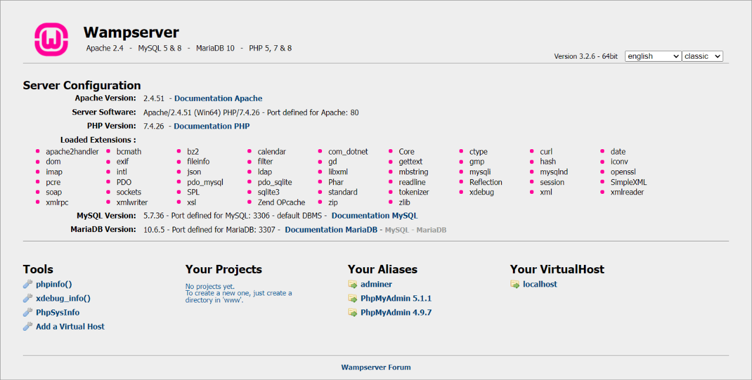
Task: Click the wrench icon beside phpinfo()
Action: 28,284
